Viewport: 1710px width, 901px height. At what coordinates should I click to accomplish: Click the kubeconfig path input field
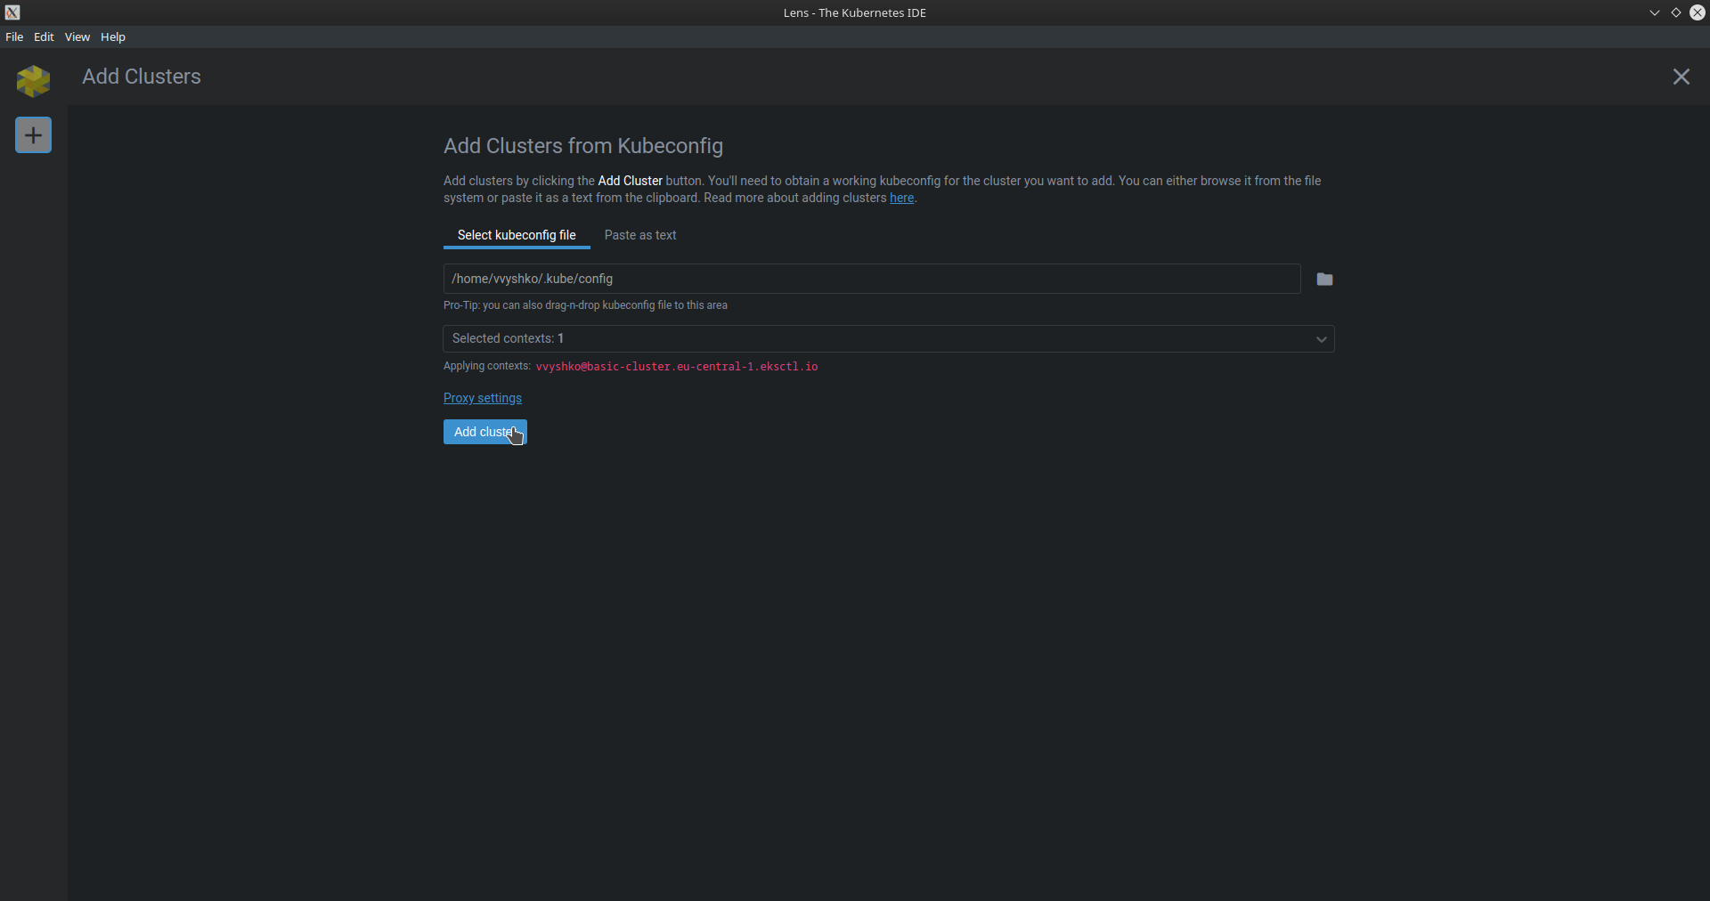click(872, 279)
